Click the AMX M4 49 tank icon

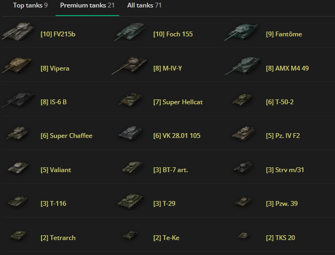243,66
